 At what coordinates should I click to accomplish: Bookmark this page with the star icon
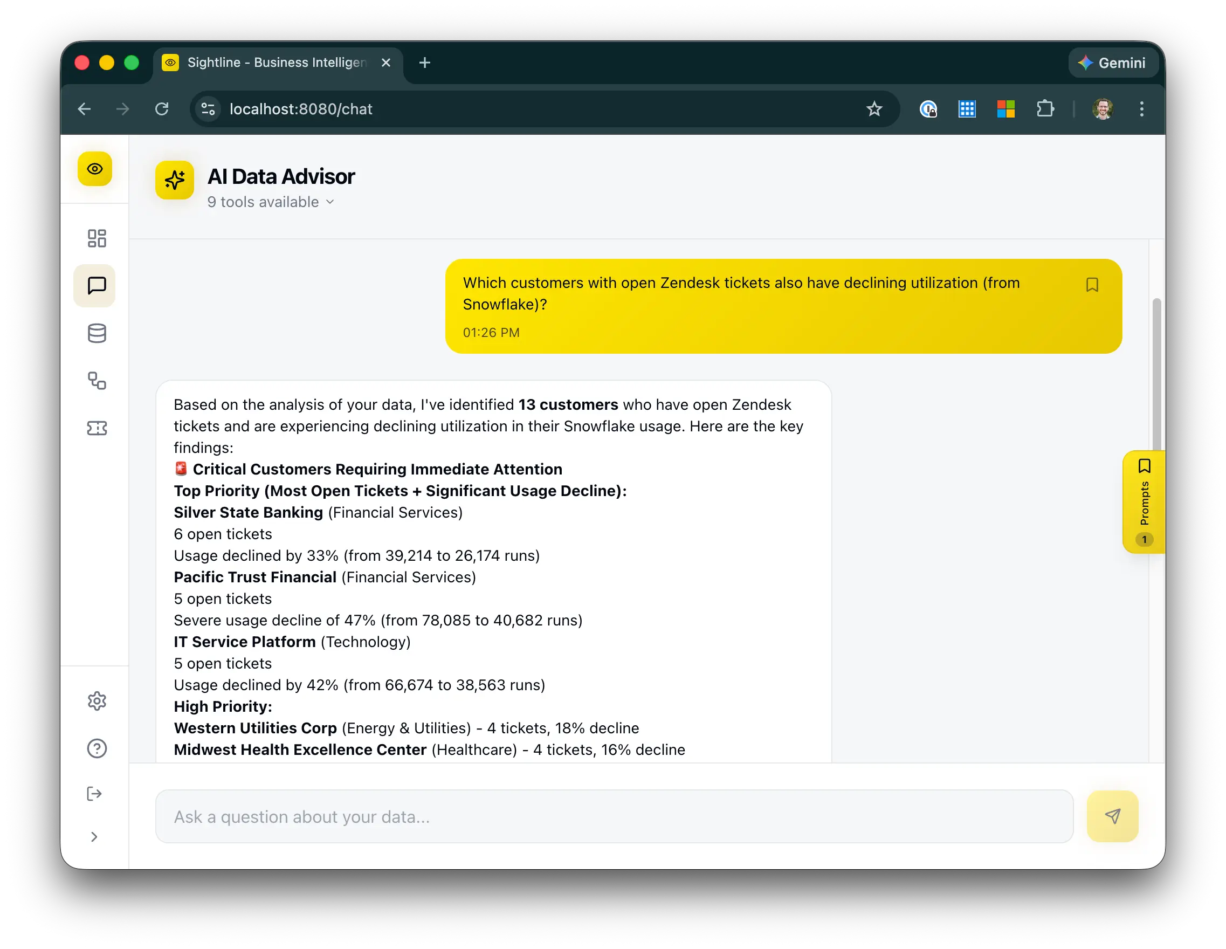pos(874,109)
